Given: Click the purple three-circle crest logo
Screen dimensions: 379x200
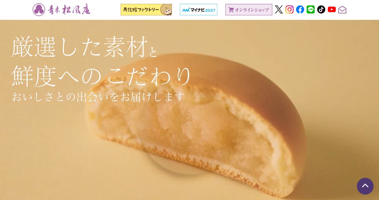Looking at the screenshot, I should [x=39, y=10].
